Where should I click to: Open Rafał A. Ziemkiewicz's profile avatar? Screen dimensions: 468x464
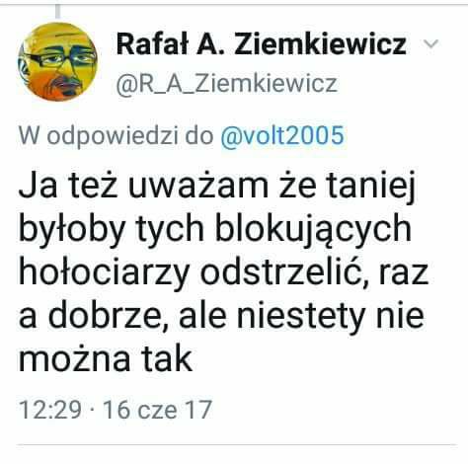(57, 61)
